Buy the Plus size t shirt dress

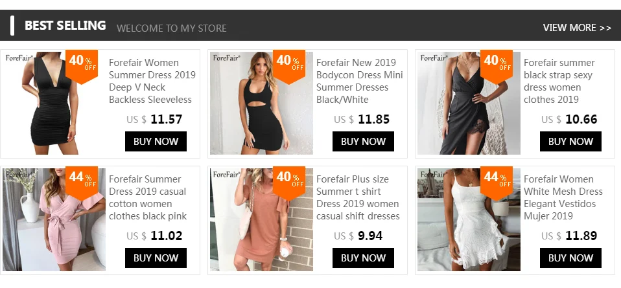coord(363,258)
